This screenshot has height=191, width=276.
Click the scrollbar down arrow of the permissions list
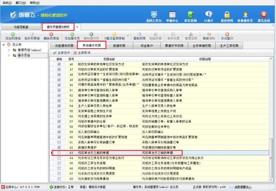271,180
